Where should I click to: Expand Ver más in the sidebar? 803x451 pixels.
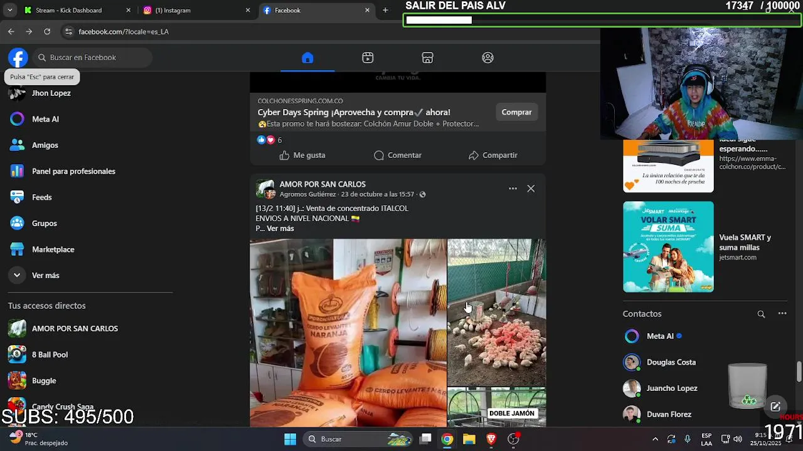click(46, 276)
